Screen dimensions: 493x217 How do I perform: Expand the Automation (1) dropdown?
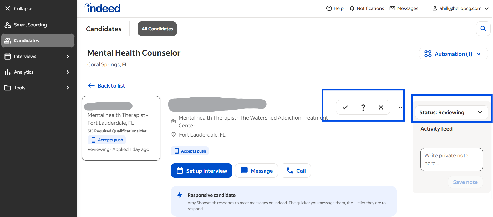click(453, 54)
